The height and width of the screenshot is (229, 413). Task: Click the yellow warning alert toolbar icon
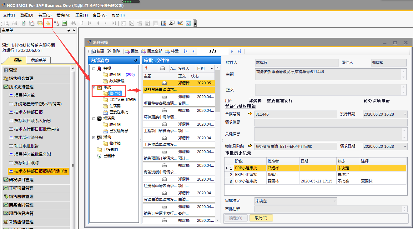48,23
